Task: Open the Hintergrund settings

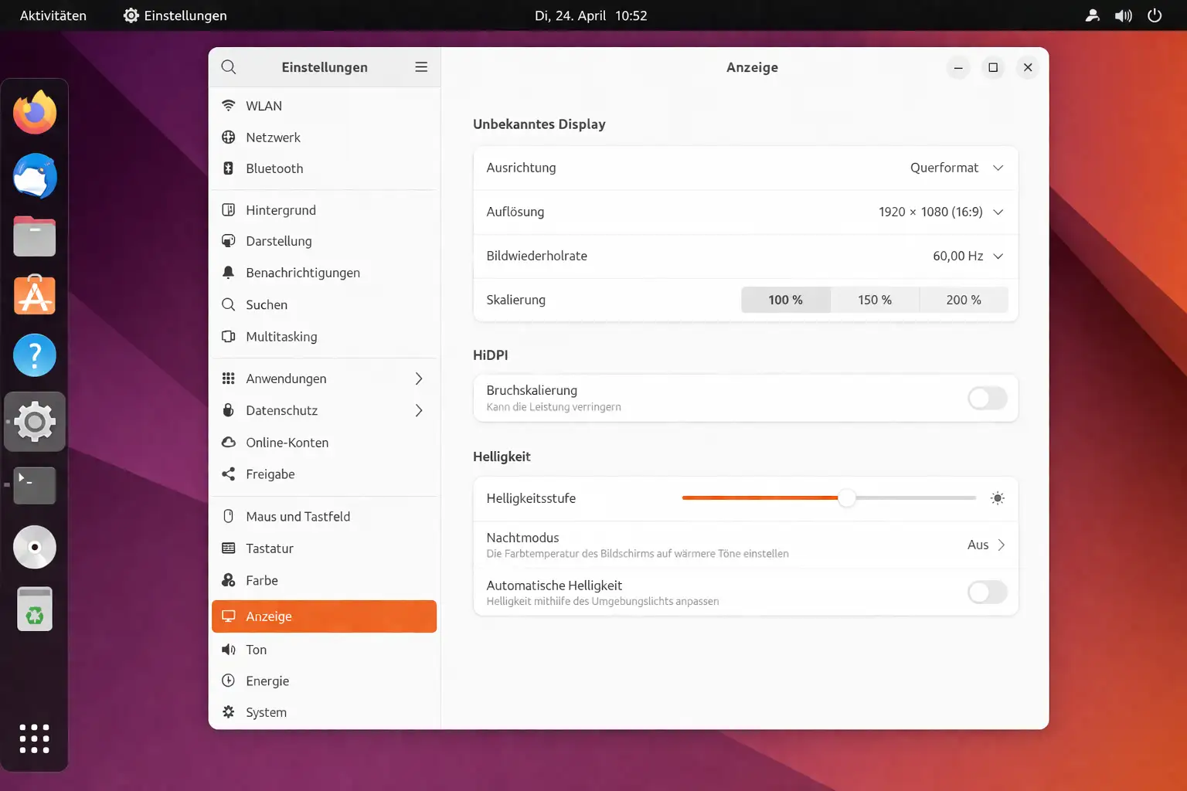Action: coord(281,209)
